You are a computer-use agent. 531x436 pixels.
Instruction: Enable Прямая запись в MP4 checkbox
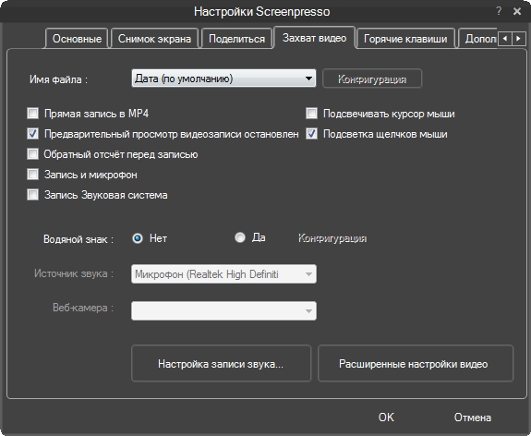pos(33,113)
